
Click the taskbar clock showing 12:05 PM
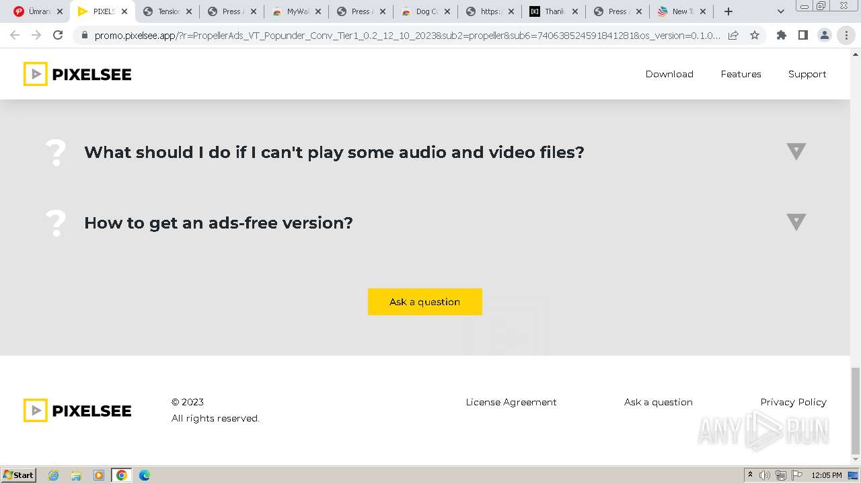(827, 475)
